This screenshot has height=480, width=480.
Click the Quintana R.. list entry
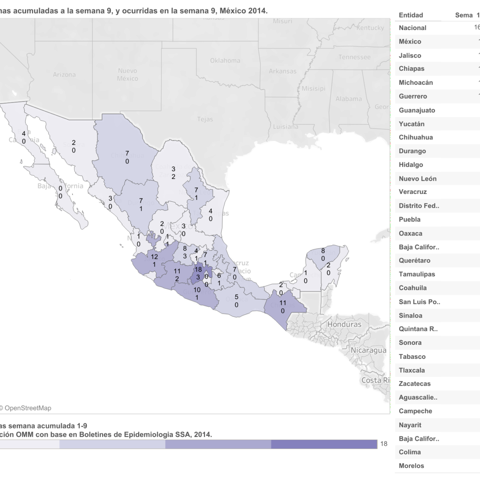418,329
